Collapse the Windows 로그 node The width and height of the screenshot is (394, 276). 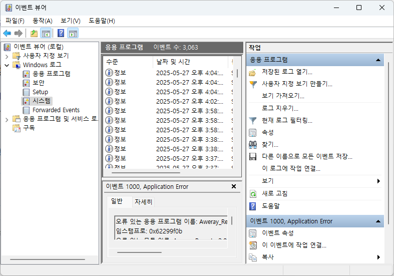7,65
